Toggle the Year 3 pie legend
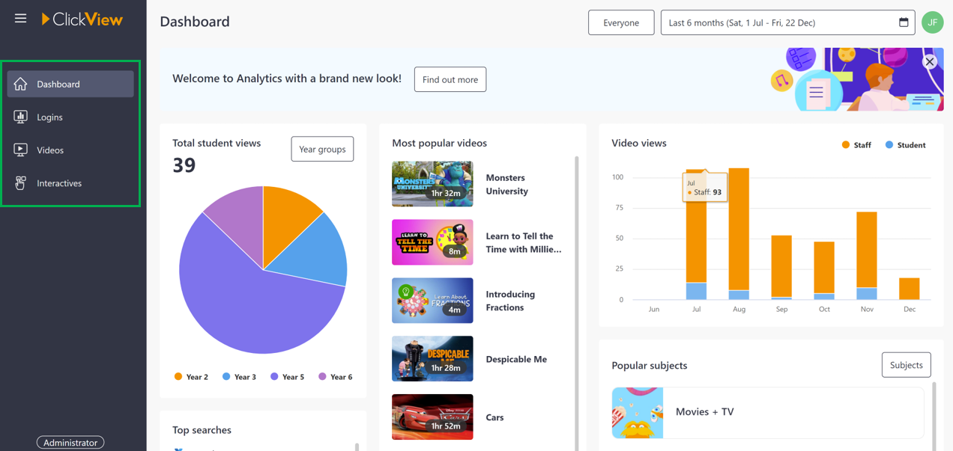Viewport: 953px width, 451px height. [239, 377]
